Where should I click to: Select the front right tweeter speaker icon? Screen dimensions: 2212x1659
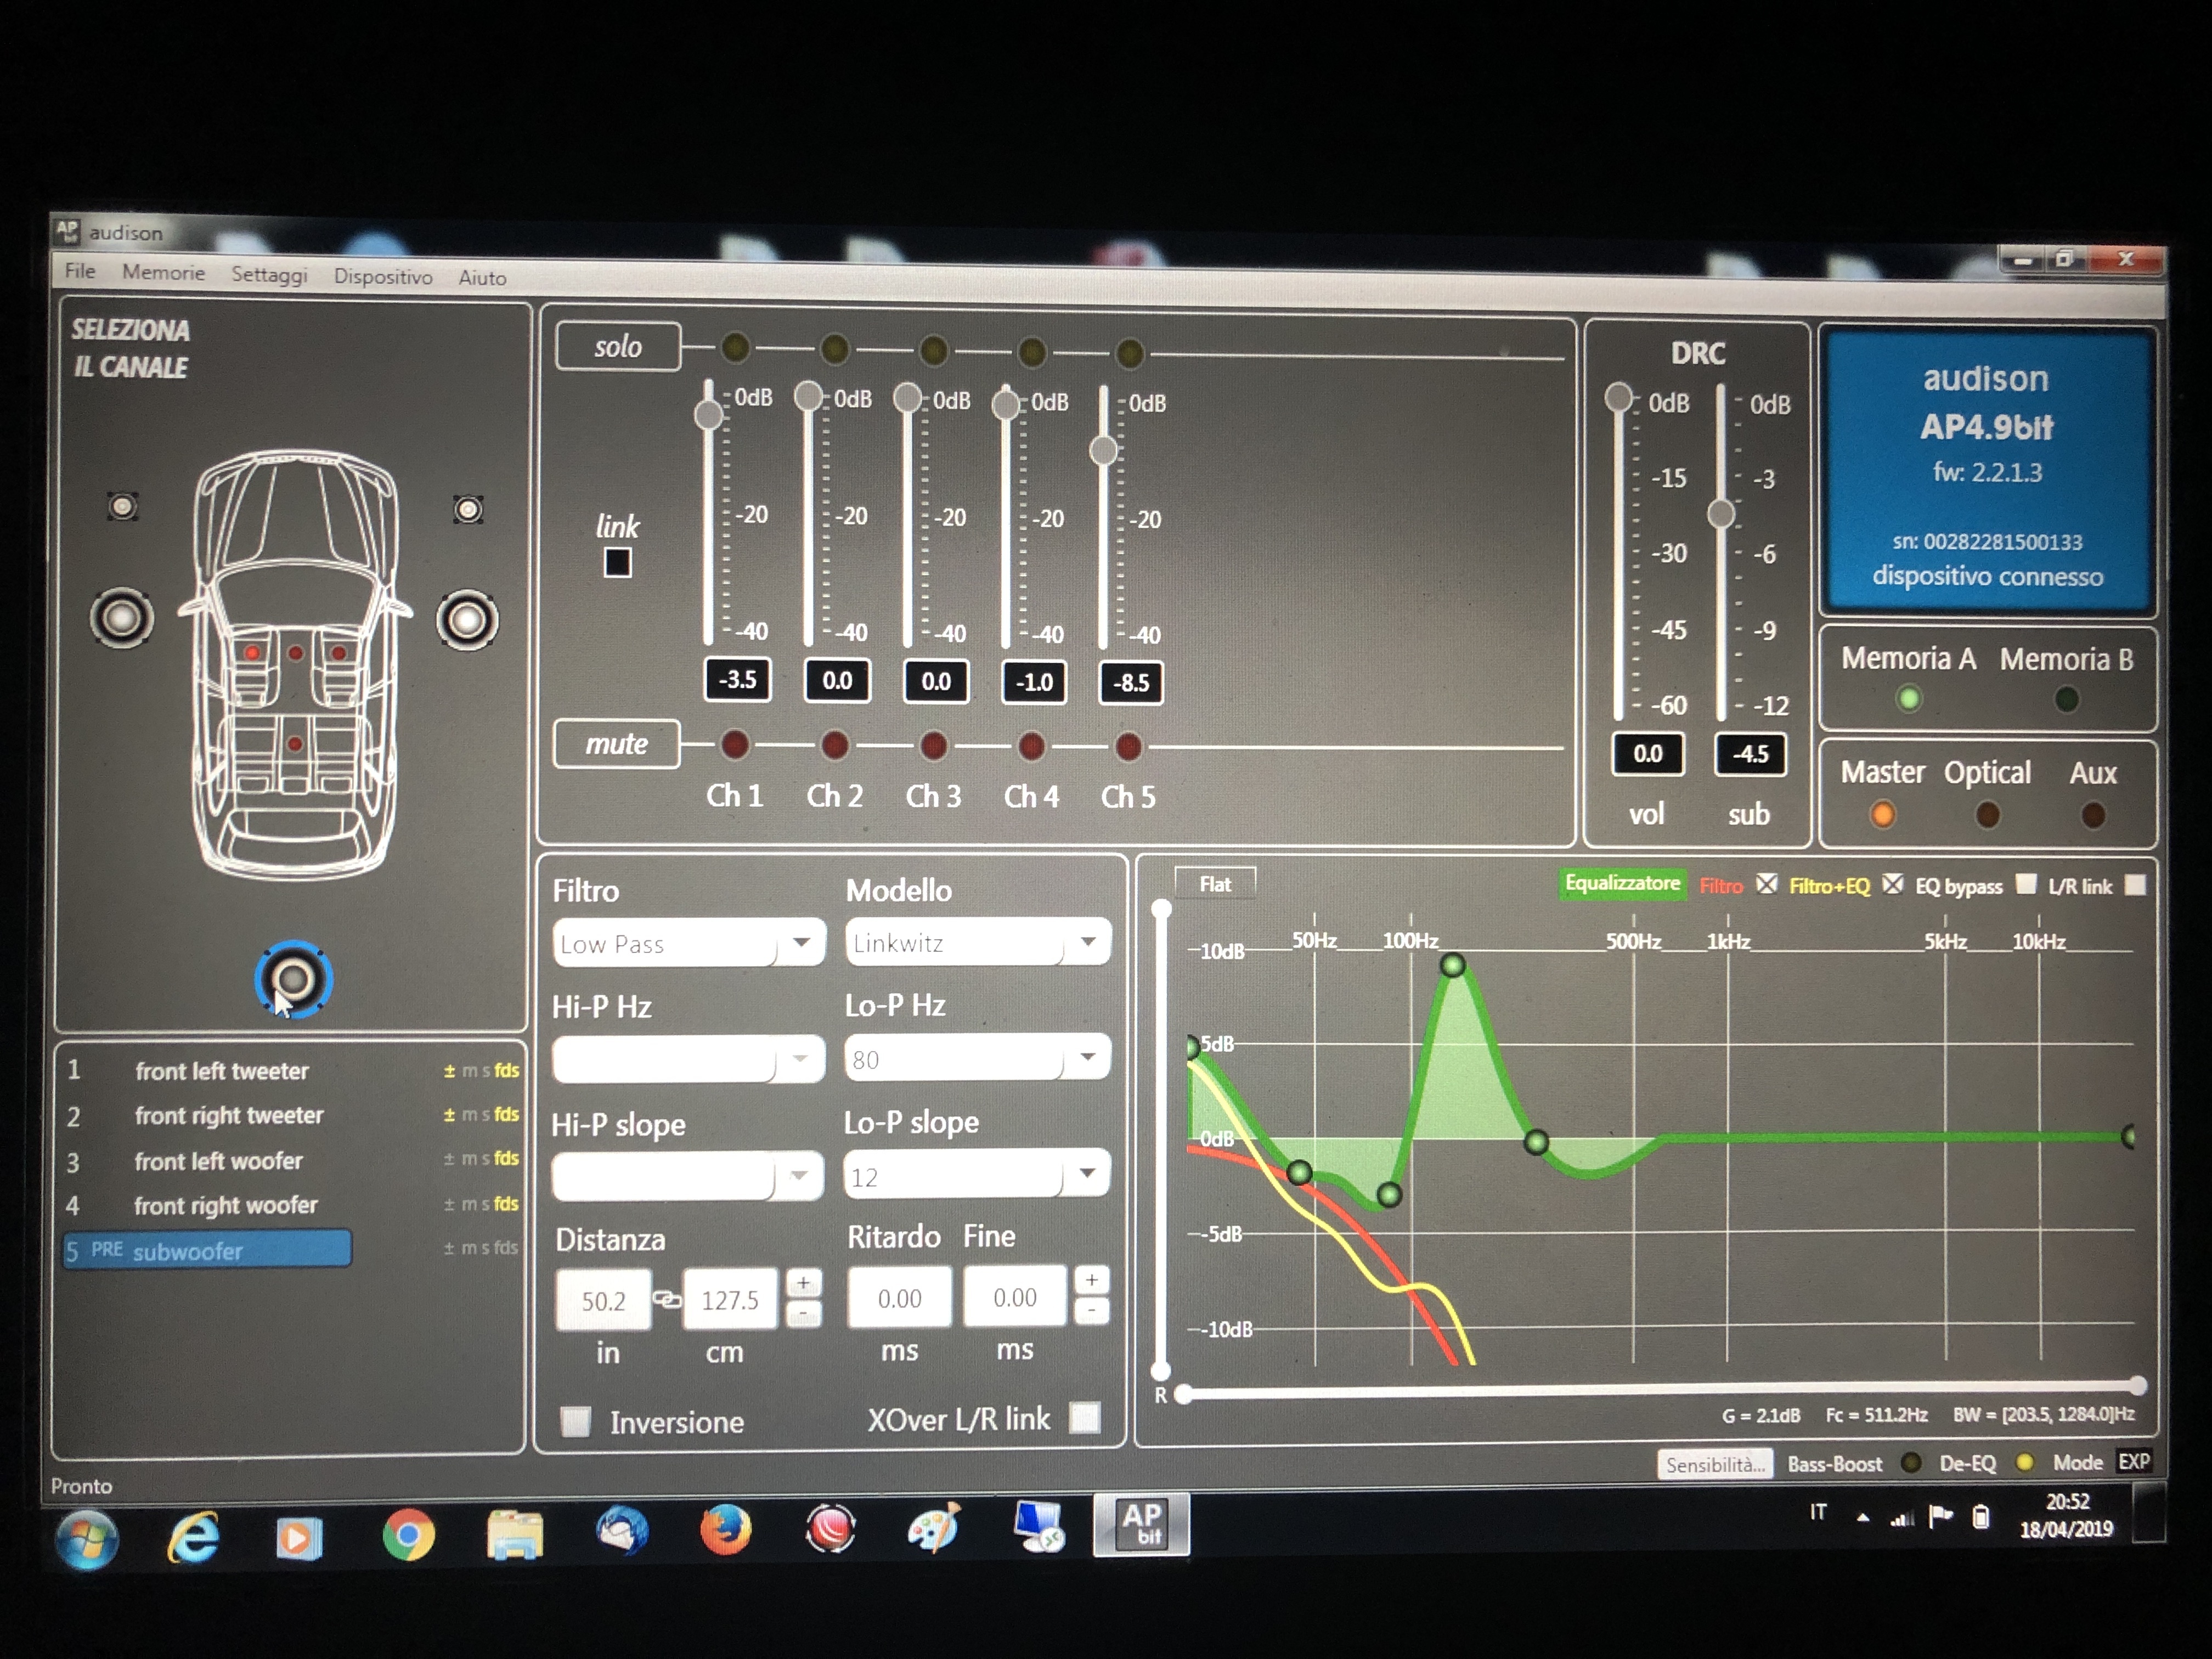[468, 509]
